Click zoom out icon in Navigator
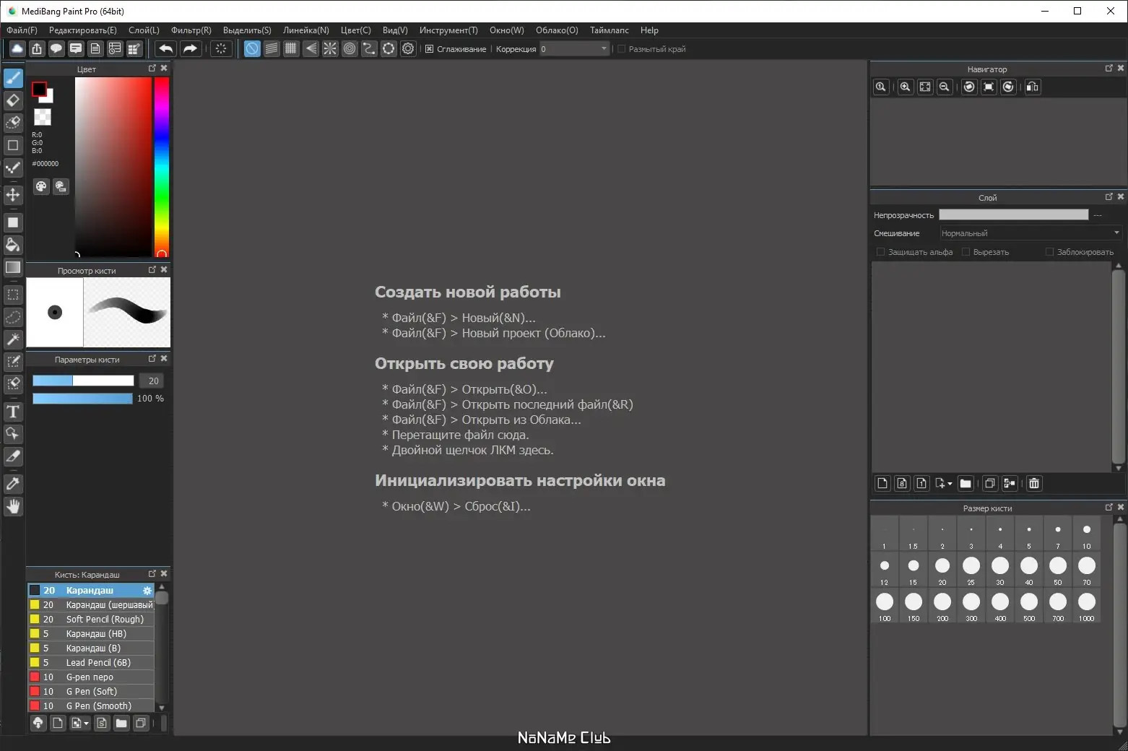Viewport: 1128px width, 751px height. (944, 87)
